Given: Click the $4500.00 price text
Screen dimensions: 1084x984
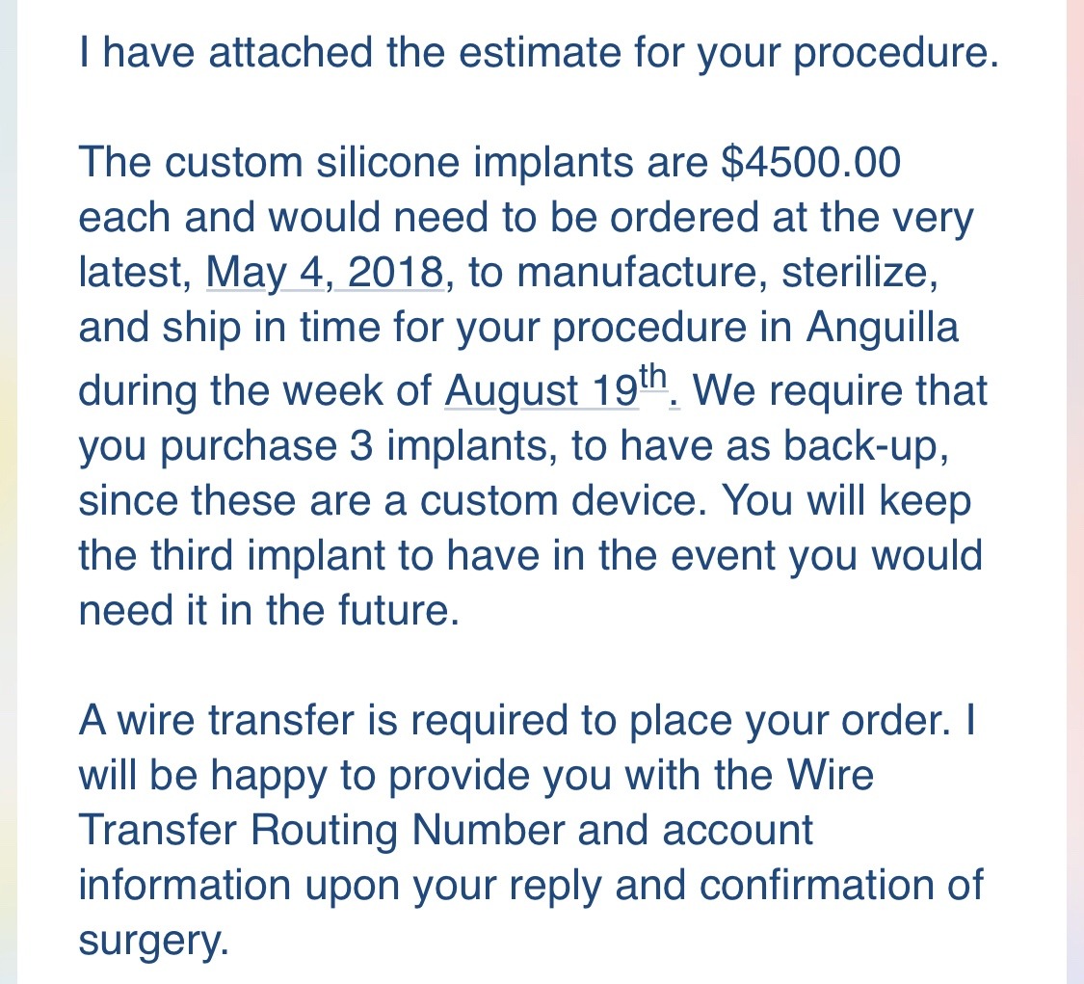Looking at the screenshot, I should click(x=810, y=164).
